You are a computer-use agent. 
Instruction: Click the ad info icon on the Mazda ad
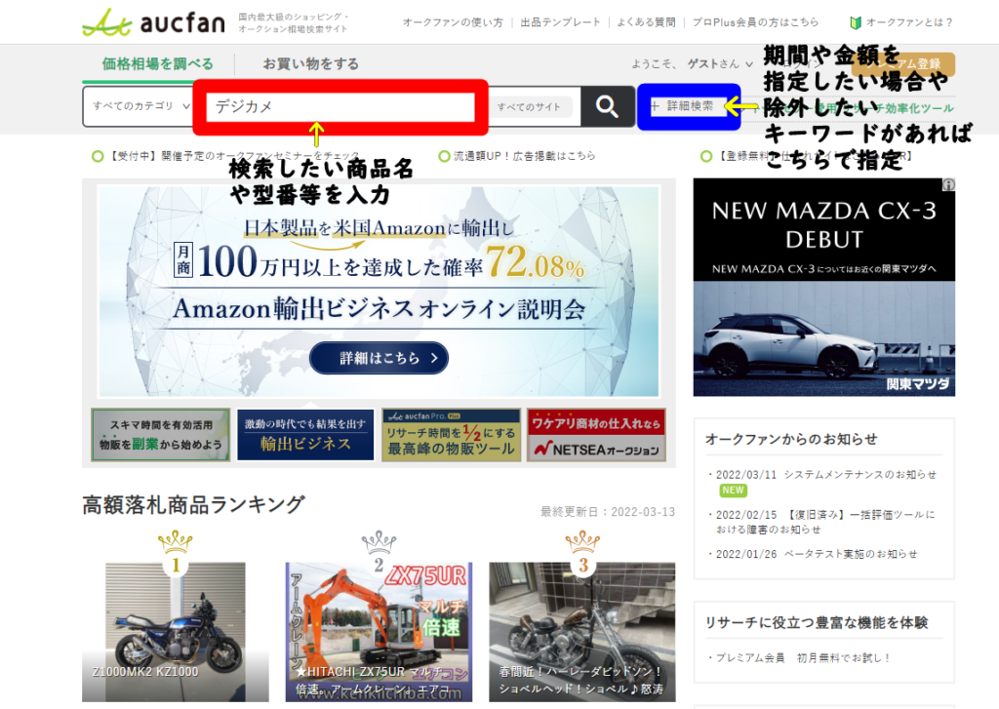[948, 184]
